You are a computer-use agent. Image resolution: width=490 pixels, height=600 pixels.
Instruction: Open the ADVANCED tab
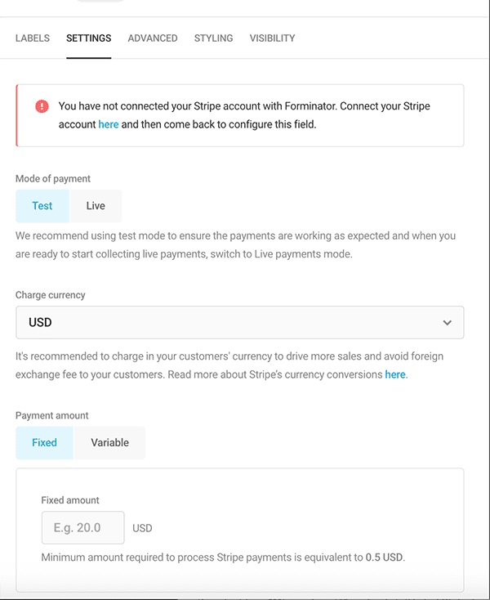(153, 38)
